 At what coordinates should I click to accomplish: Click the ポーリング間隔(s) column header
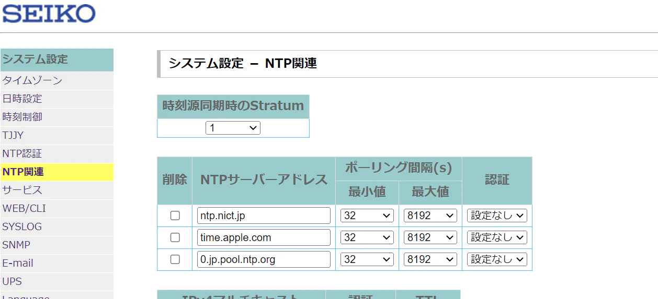pyautogui.click(x=399, y=169)
